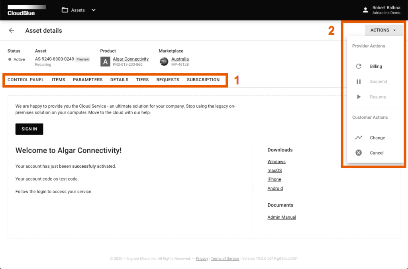Click the Resume play icon

pos(359,97)
